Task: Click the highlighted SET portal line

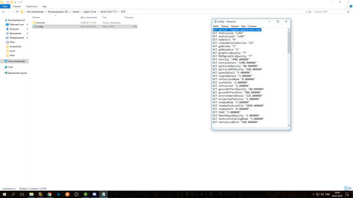Action: click(x=237, y=30)
